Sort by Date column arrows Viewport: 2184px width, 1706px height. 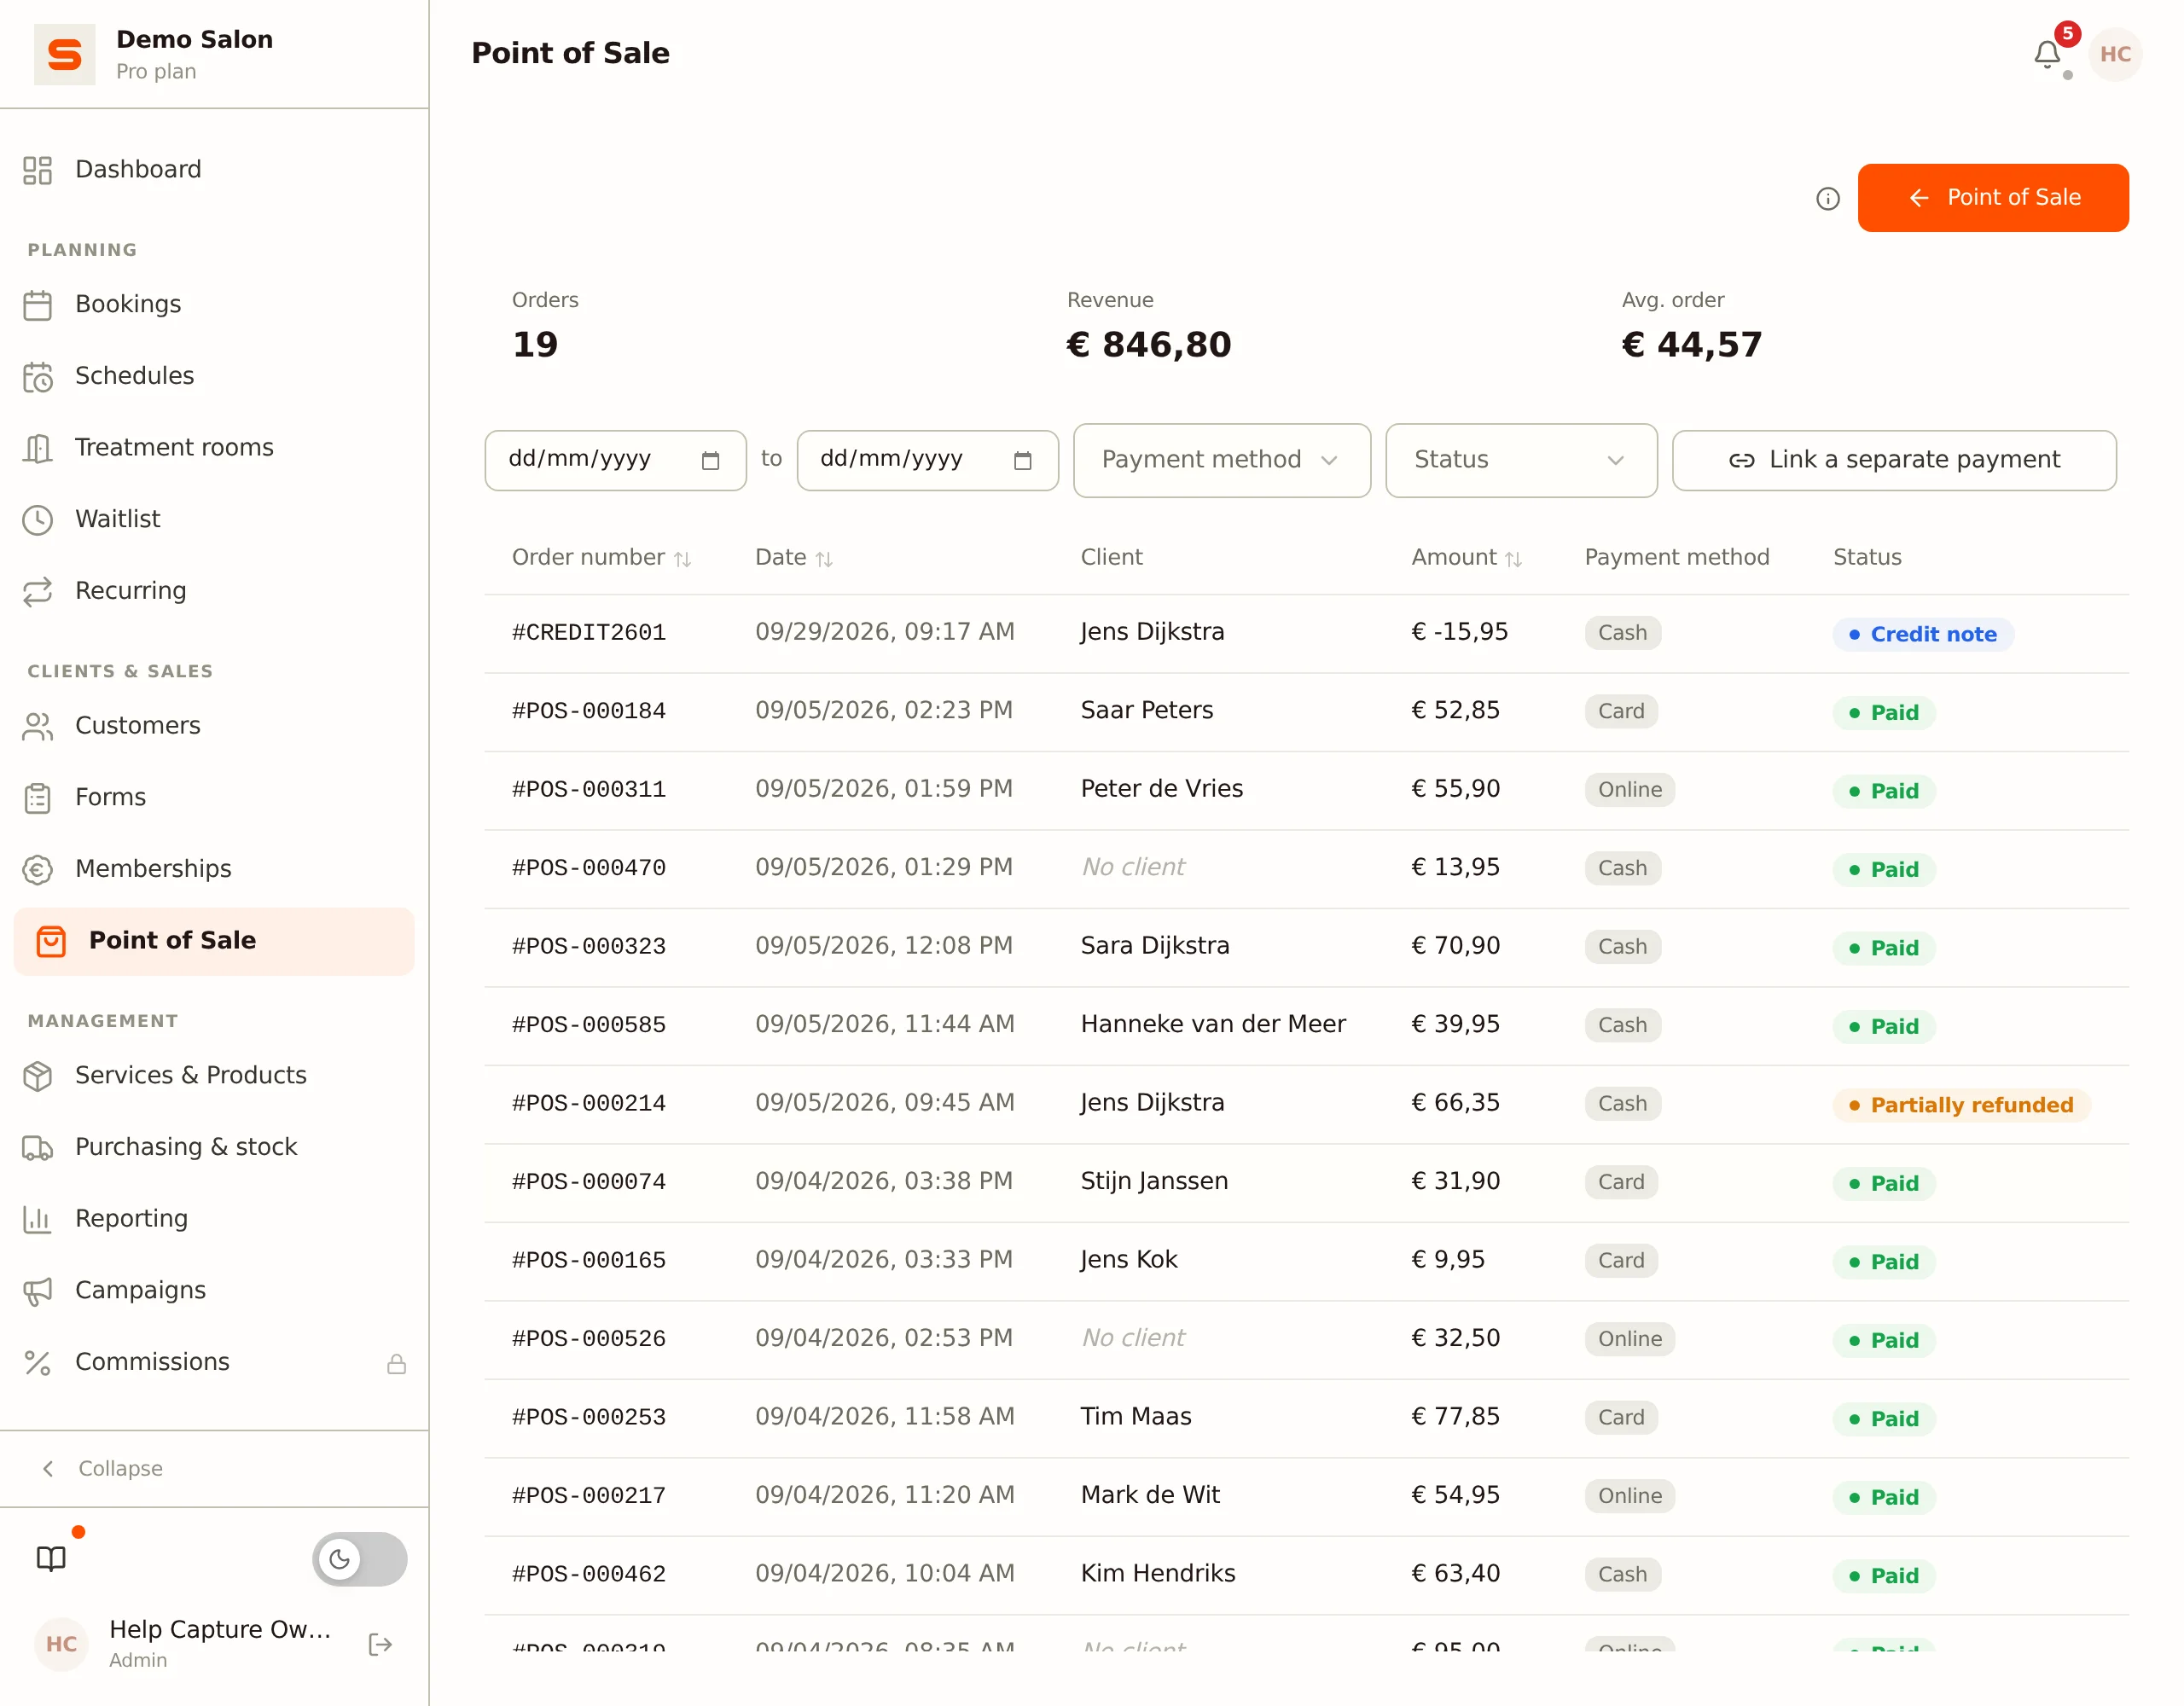pos(824,559)
